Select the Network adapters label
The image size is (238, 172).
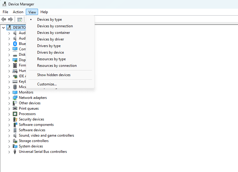33,98
